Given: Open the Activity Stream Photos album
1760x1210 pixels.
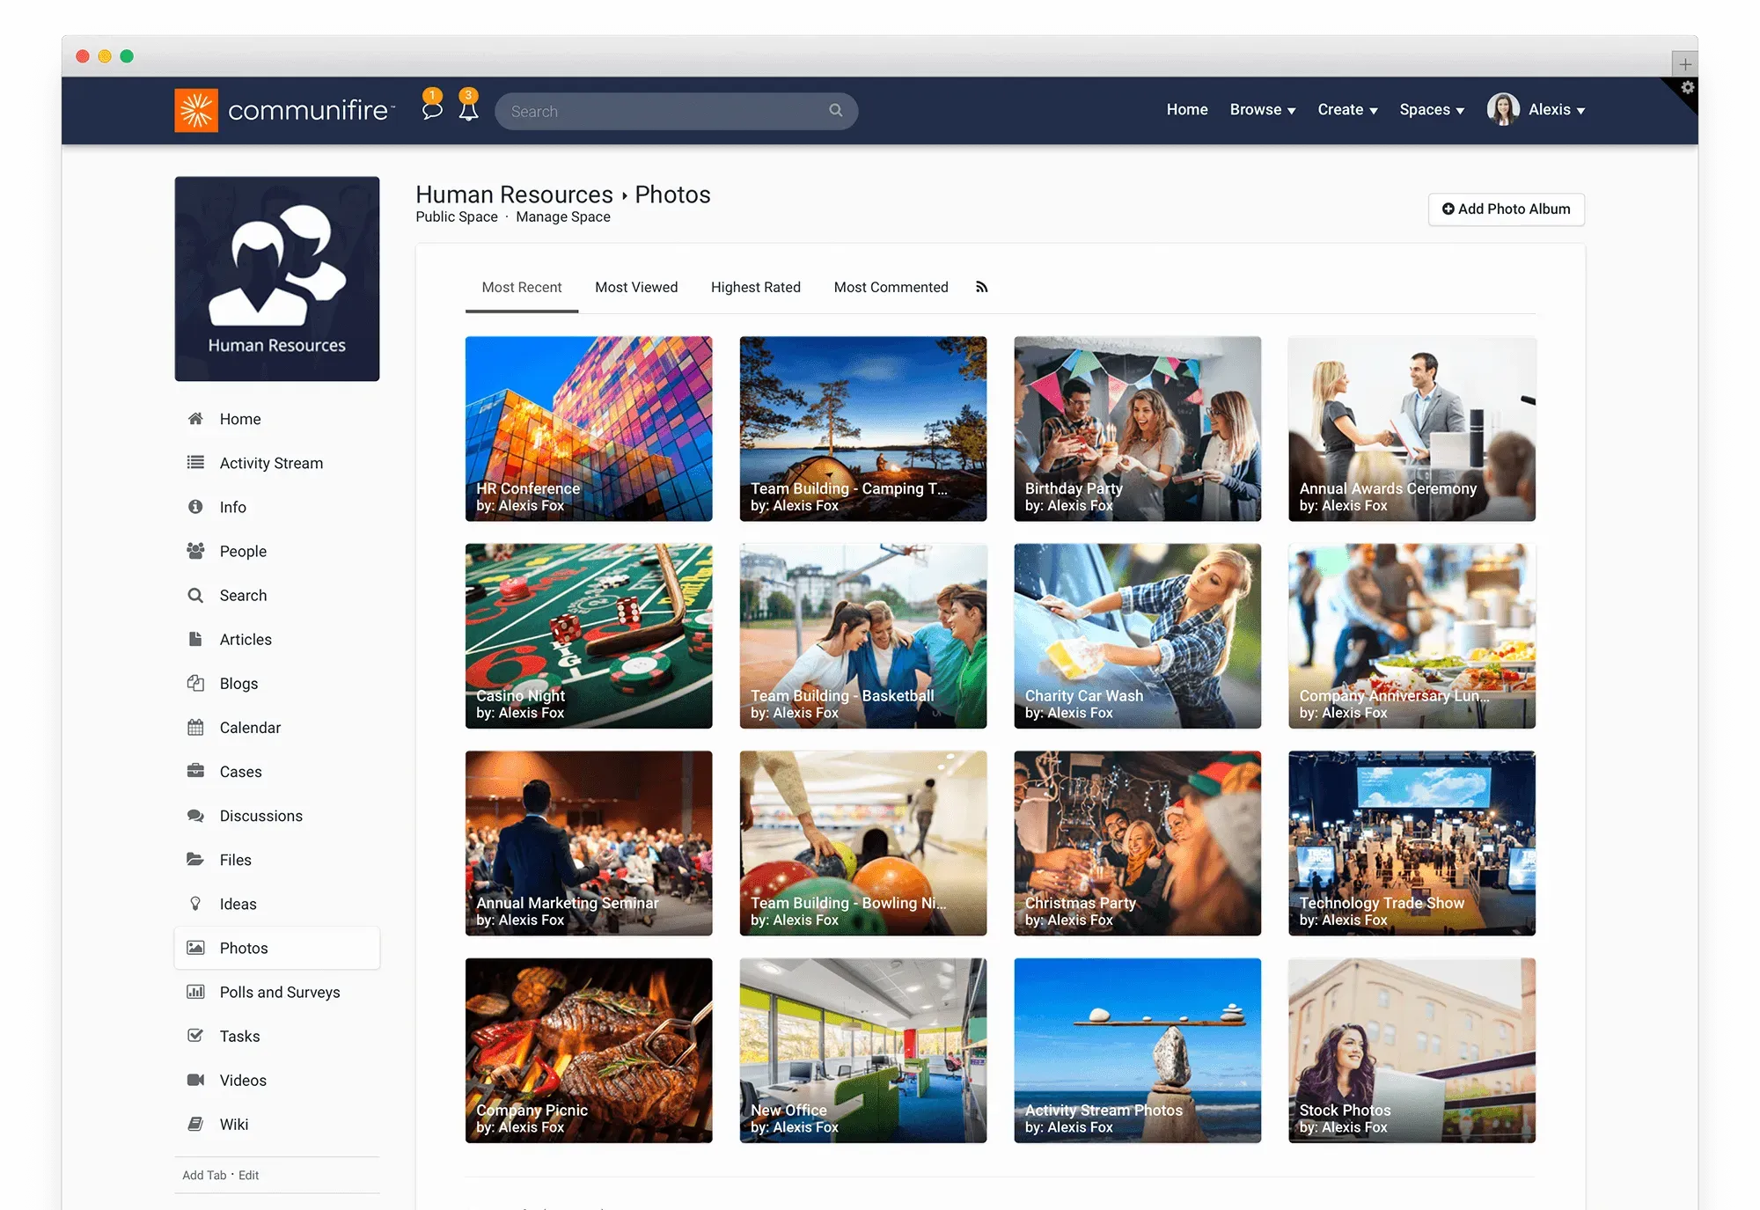Looking at the screenshot, I should click(1138, 1051).
